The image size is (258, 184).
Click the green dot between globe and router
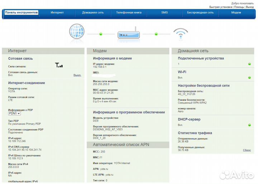(101, 34)
